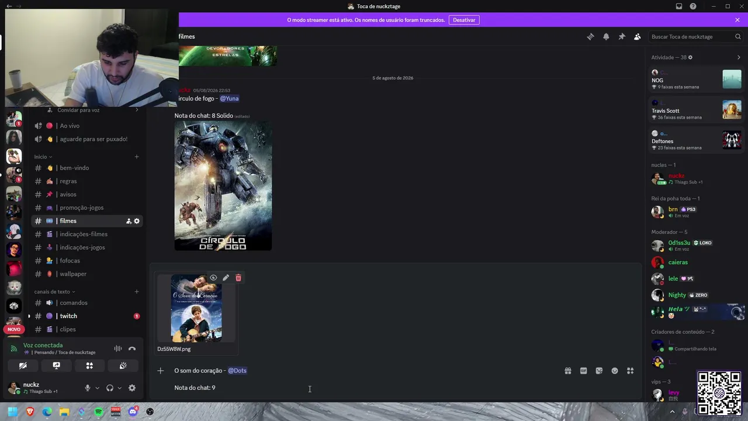The width and height of the screenshot is (748, 421).
Task: Join the Ao vivo voice channel
Action: point(86,126)
